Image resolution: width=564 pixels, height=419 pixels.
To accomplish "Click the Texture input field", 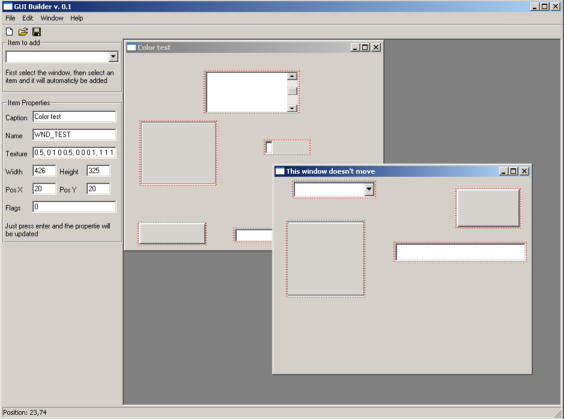I will pyautogui.click(x=74, y=153).
